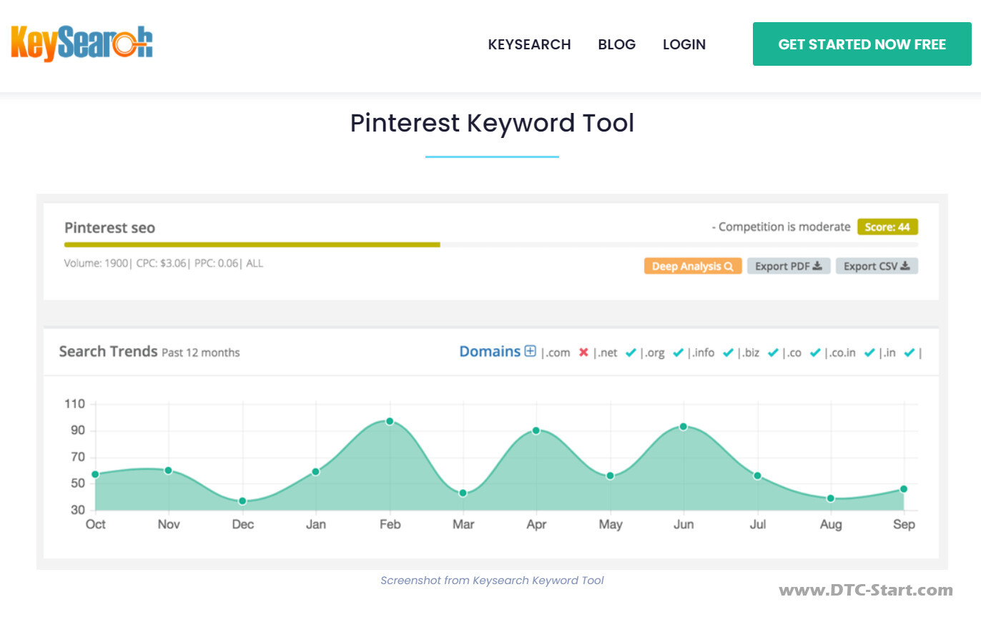The height and width of the screenshot is (627, 981).
Task: Click the Sep x-axis label
Action: pos(904,524)
